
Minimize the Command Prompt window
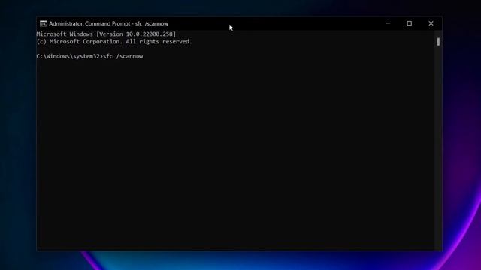click(388, 23)
